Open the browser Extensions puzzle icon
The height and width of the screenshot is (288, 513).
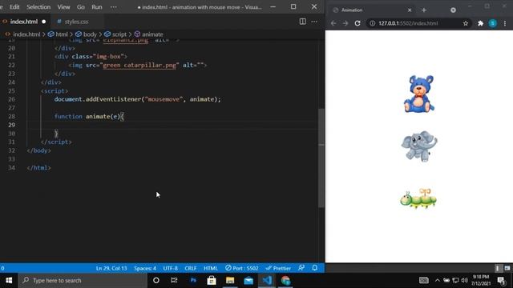click(480, 23)
